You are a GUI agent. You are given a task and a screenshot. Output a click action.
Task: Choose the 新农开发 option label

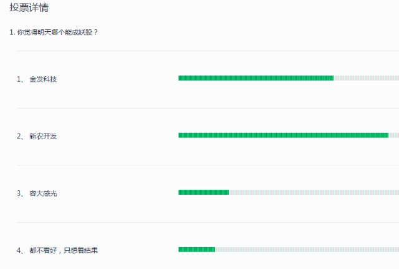point(43,136)
